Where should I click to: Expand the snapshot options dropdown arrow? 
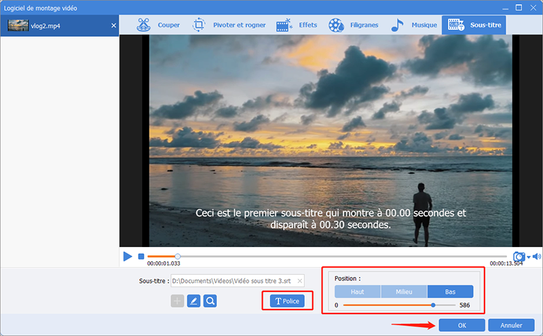click(528, 257)
